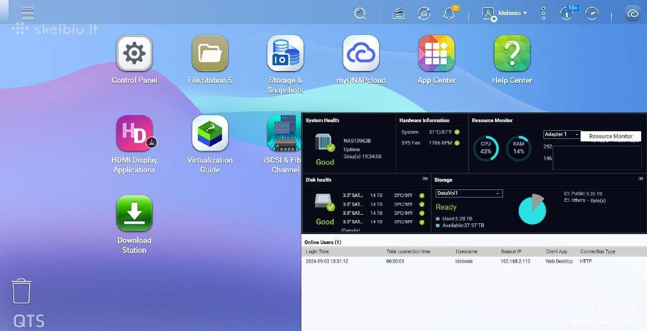Screen dimensions: 647x331
Task: Open external devices icon in top bar
Action: (x=424, y=13)
